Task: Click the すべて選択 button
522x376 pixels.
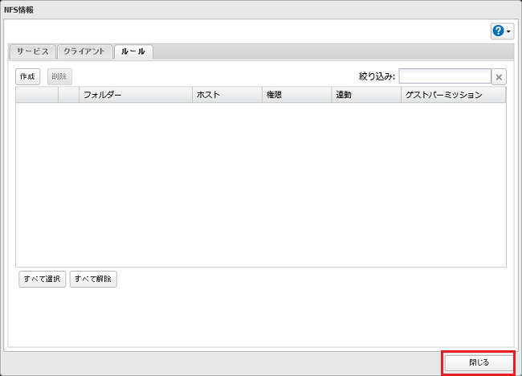Action: (x=43, y=279)
